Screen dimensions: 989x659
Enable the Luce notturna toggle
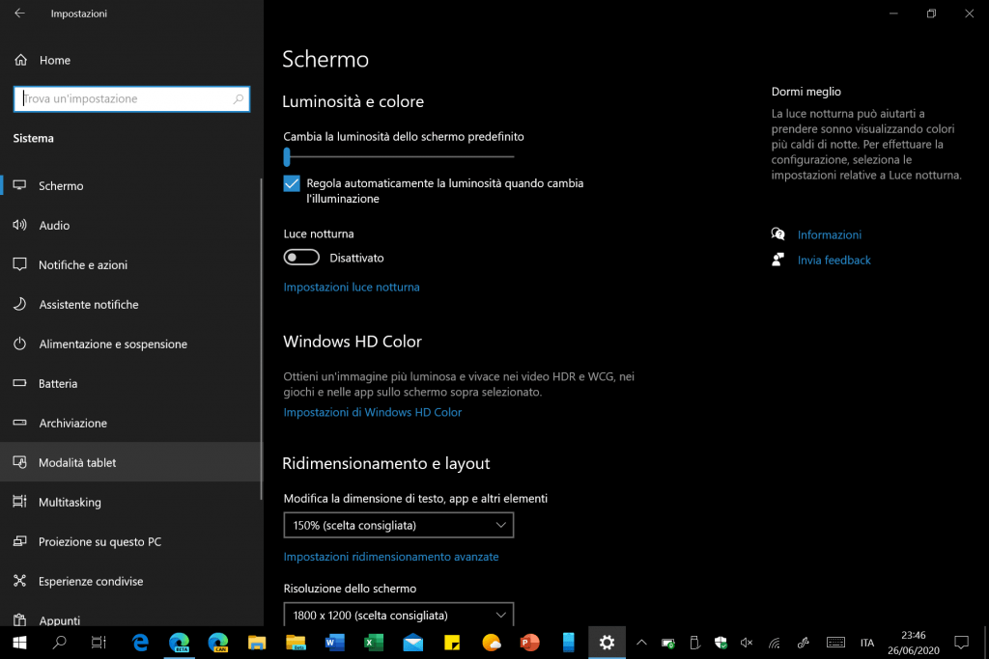coord(301,258)
